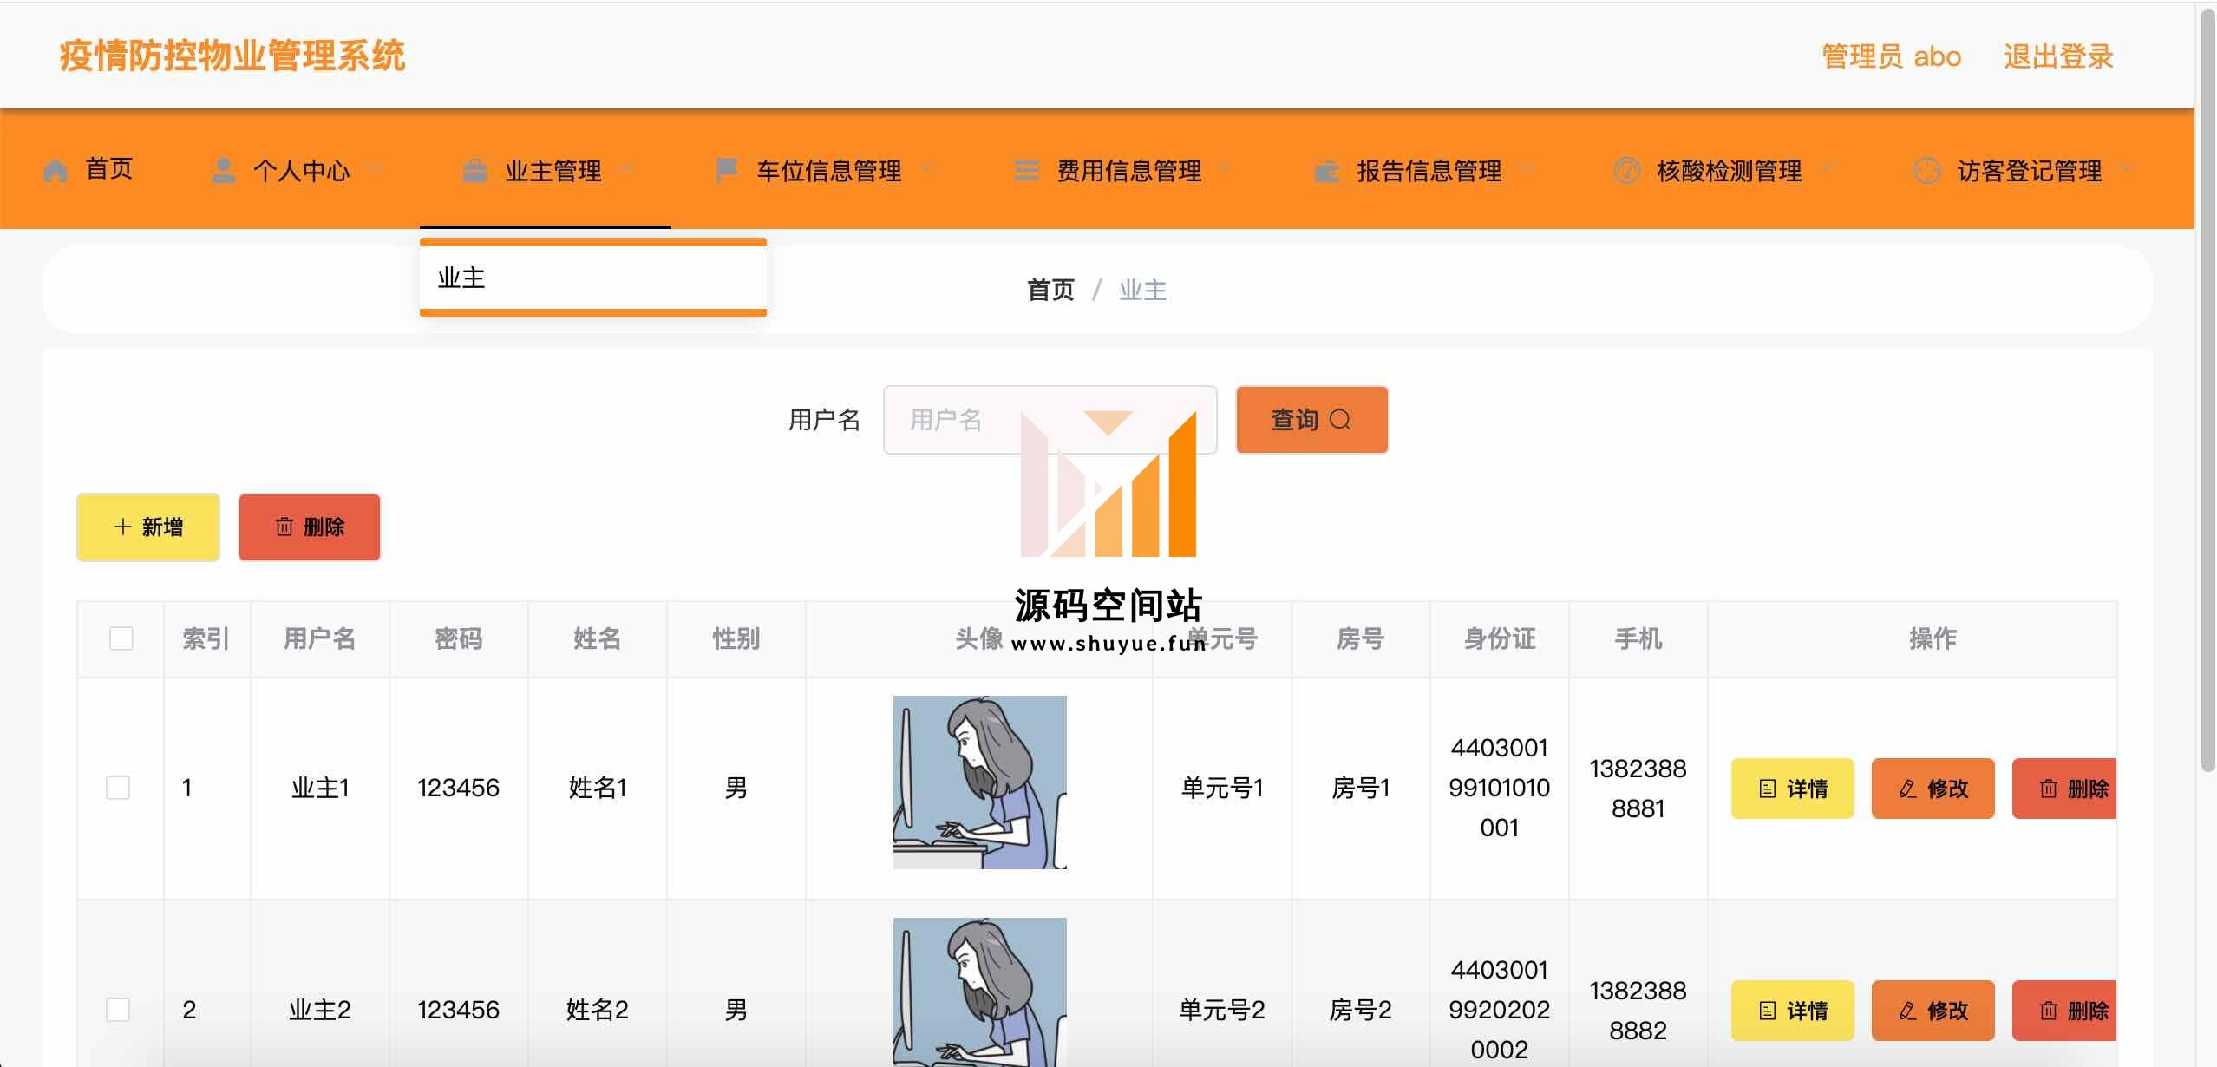Image resolution: width=2217 pixels, height=1067 pixels.
Task: Click the wallet icon beside 报告信息管理
Action: point(1327,171)
